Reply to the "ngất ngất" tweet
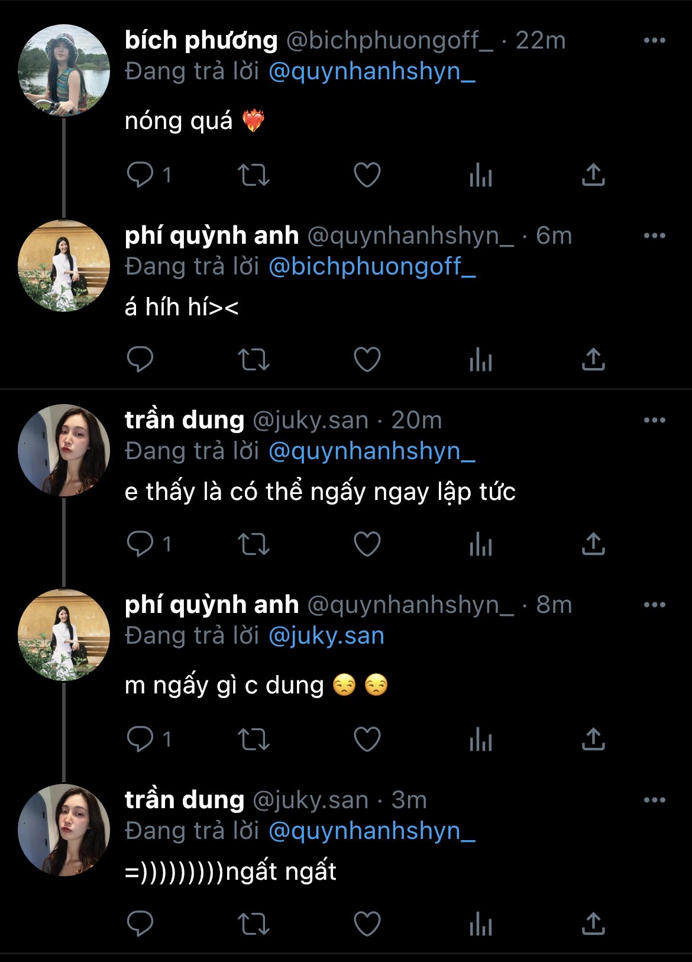 click(141, 924)
